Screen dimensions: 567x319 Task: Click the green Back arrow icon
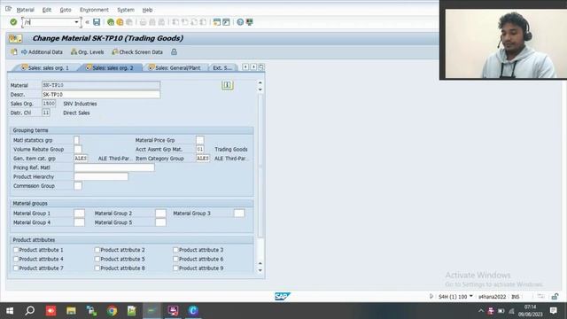point(111,22)
